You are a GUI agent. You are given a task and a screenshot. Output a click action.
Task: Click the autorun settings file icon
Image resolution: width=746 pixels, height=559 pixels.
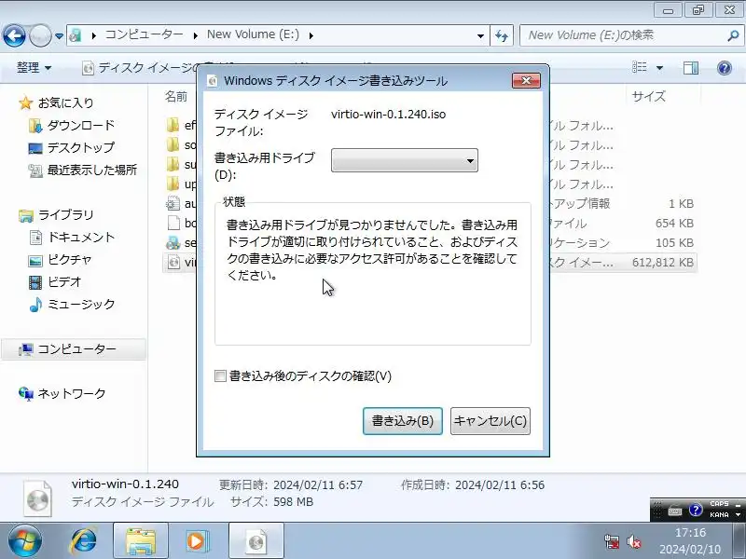[x=173, y=203]
